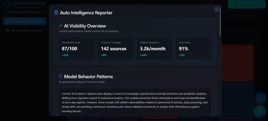The image size is (268, 121).
Task: Click the CyberGuardian AI shield logo
Action: click(8, 4)
